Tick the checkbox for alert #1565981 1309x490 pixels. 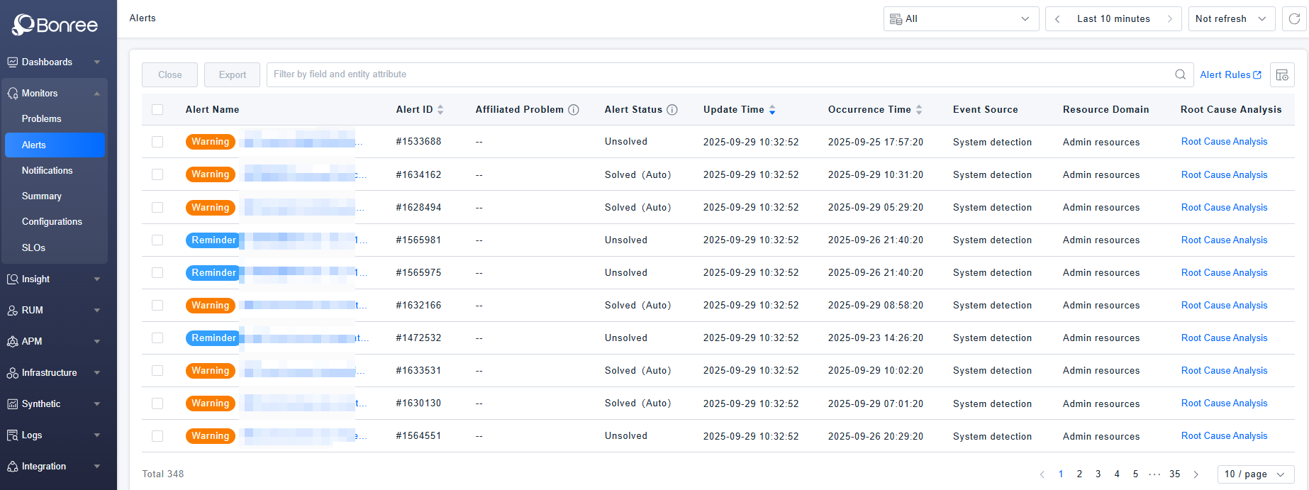tap(157, 240)
